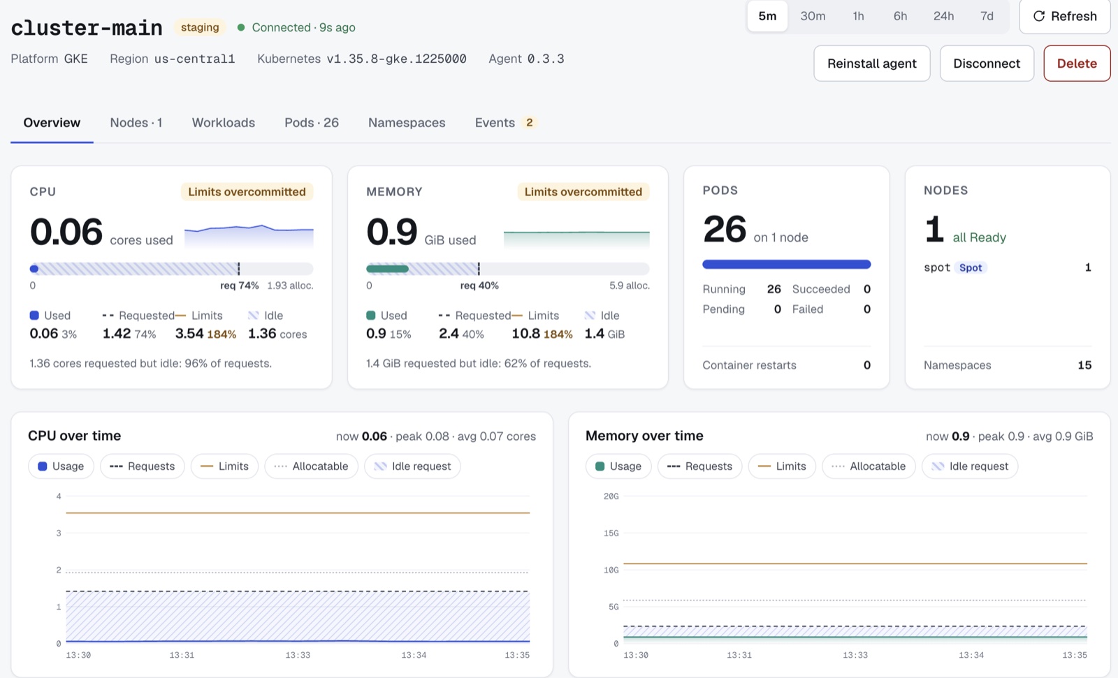Click the Memory request utilization bar
This screenshot has width=1118, height=678.
click(x=508, y=269)
